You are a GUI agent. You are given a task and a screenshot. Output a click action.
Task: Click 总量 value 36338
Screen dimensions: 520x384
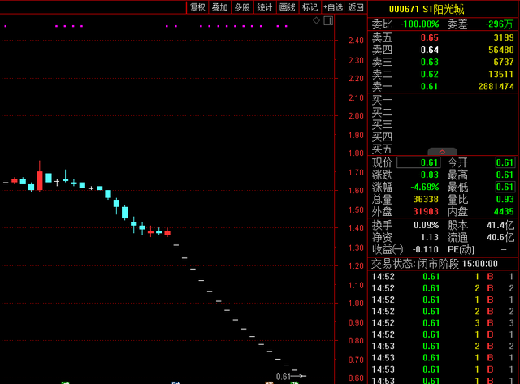pos(426,199)
